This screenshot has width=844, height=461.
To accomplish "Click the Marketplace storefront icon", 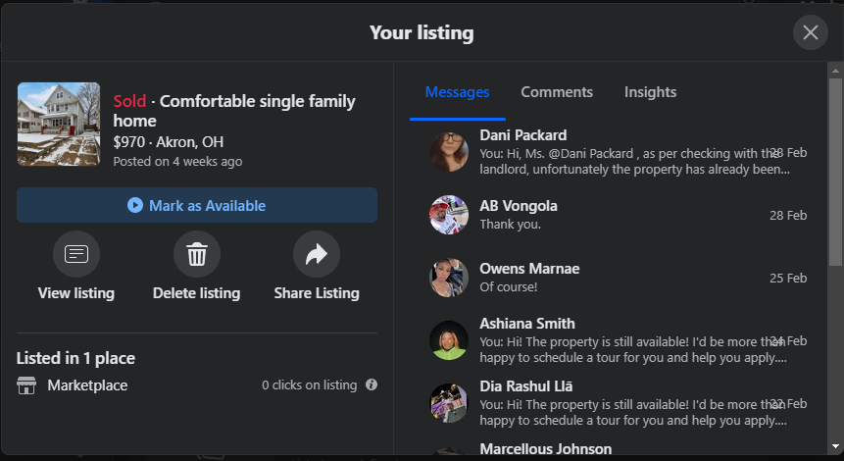I will coord(26,385).
